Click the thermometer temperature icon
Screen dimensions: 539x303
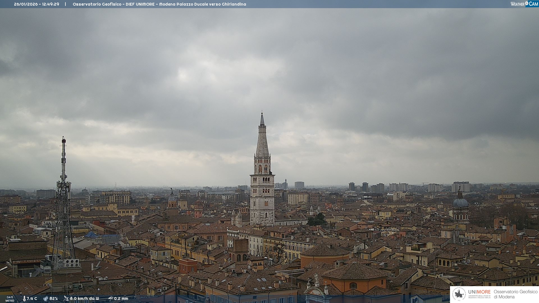[x=24, y=299]
